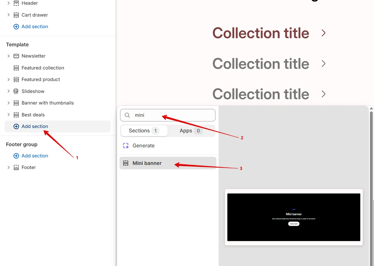Click the "Template" group heading

click(17, 45)
